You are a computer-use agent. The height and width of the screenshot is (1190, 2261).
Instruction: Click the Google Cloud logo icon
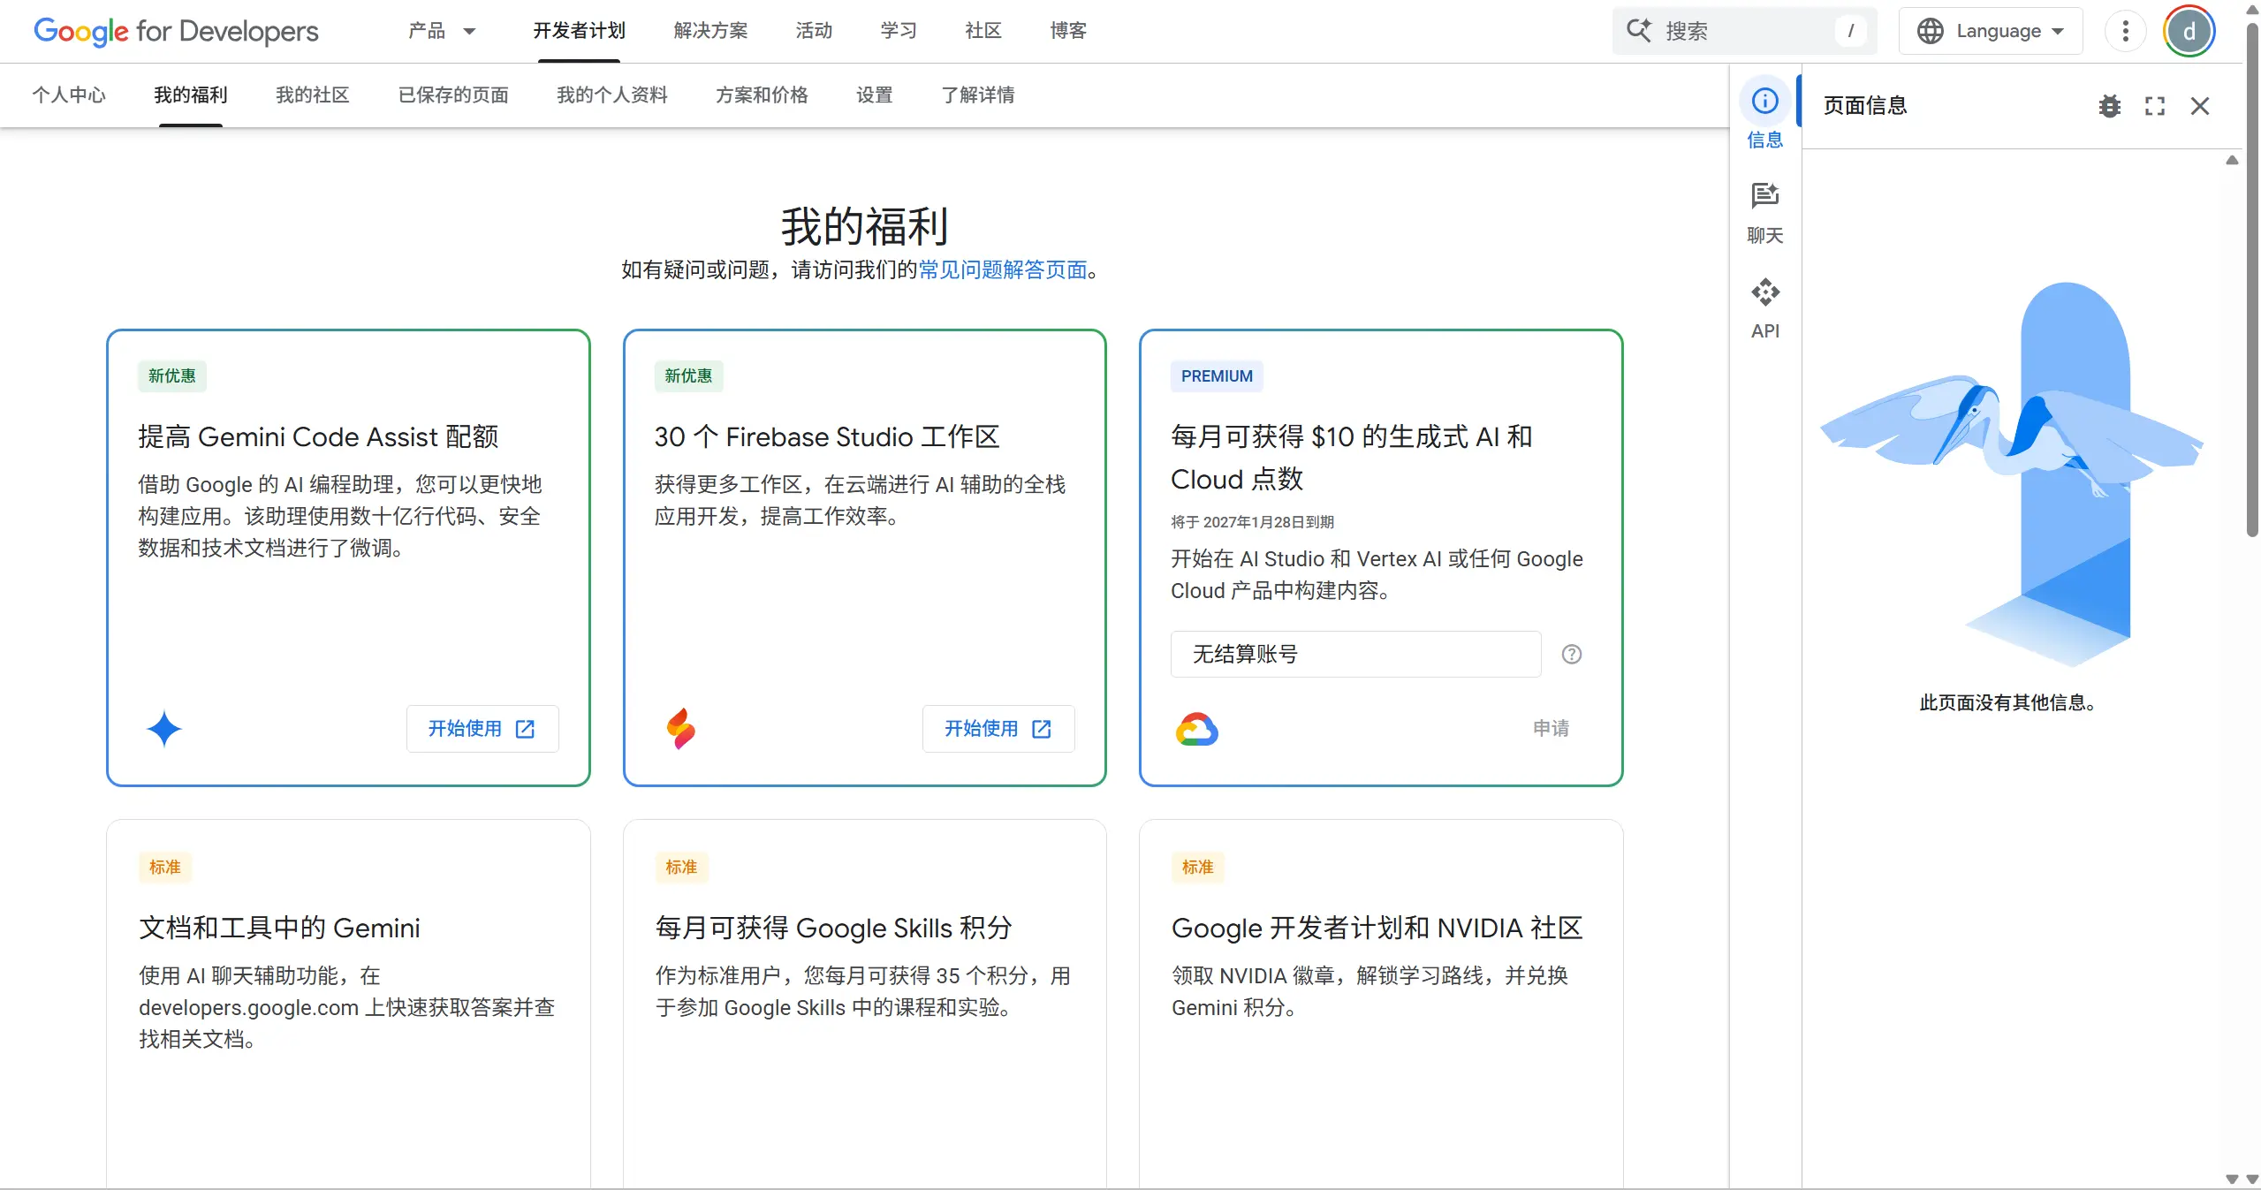[1196, 729]
